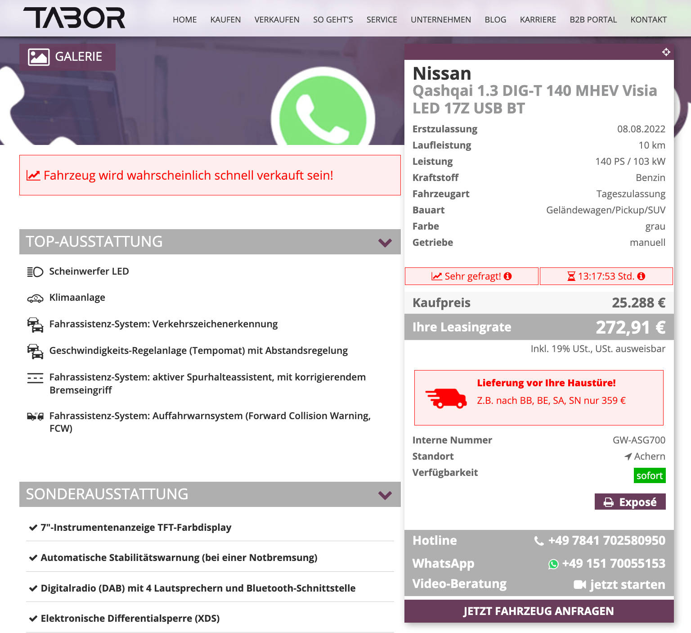Open WhatsApp number +49 151 70055153
This screenshot has height=633, width=691.
pos(614,564)
